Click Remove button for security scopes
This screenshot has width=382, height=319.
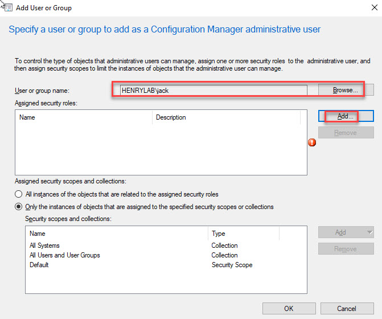(346, 249)
